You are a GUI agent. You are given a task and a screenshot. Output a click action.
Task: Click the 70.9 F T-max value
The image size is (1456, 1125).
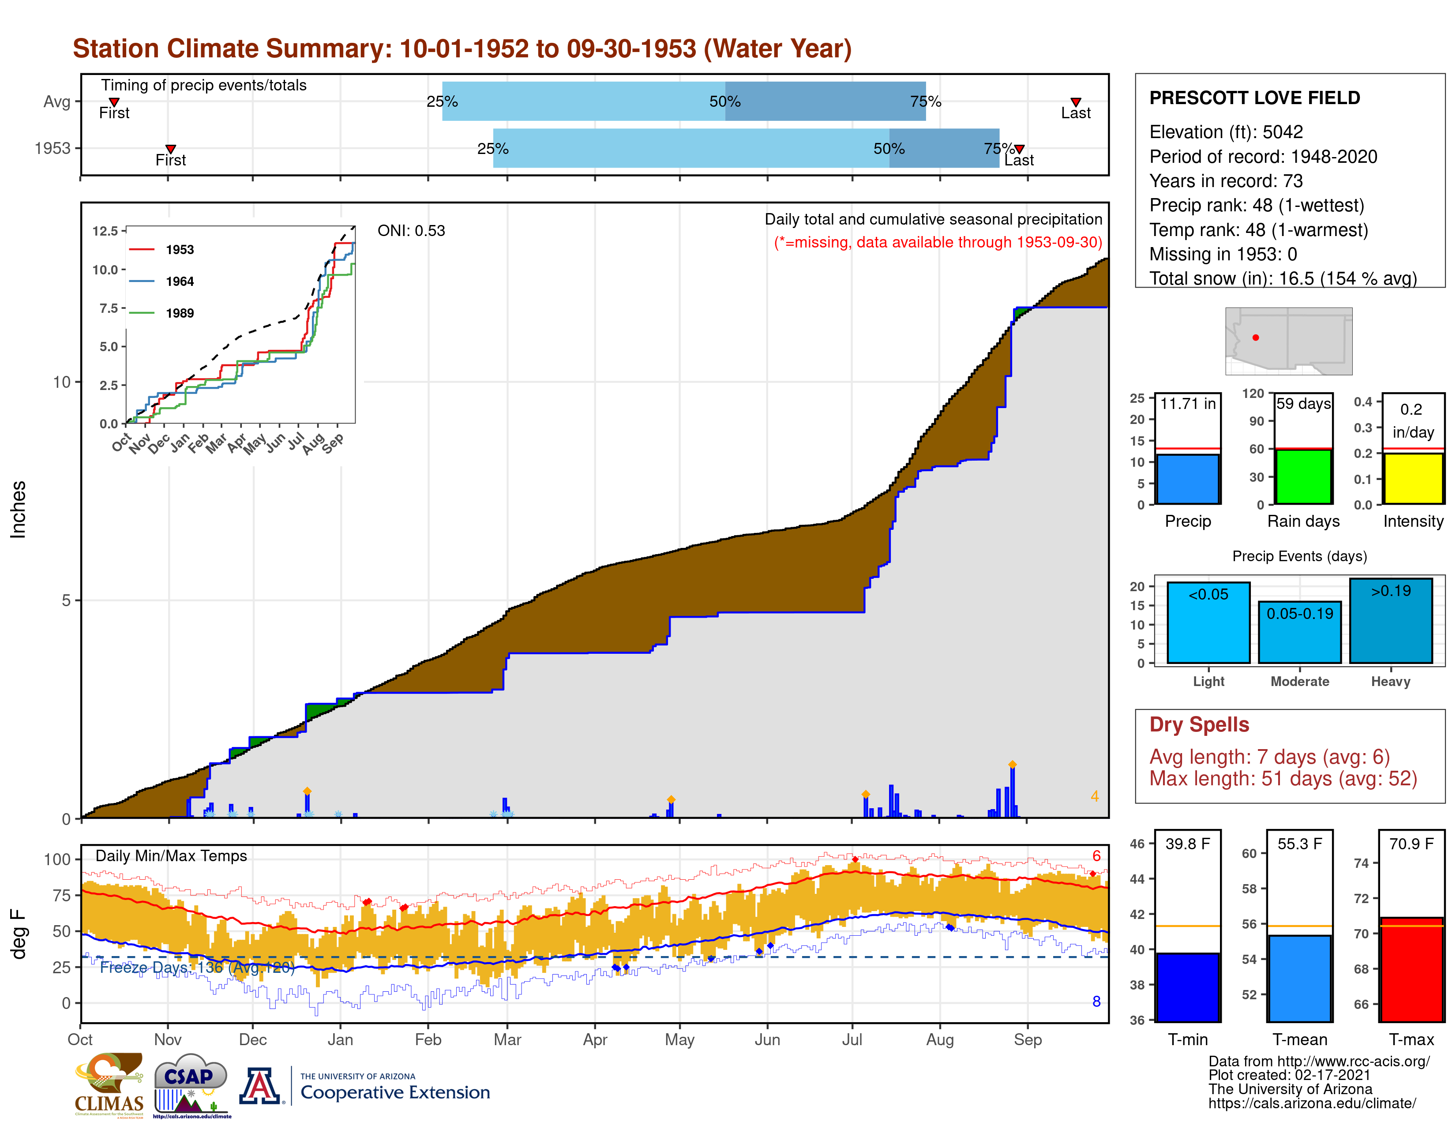point(1411,844)
